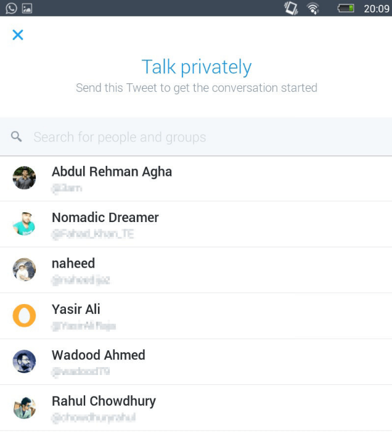The image size is (392, 433).
Task: Choose Nomadic Dreamer from the list
Action: [105, 218]
